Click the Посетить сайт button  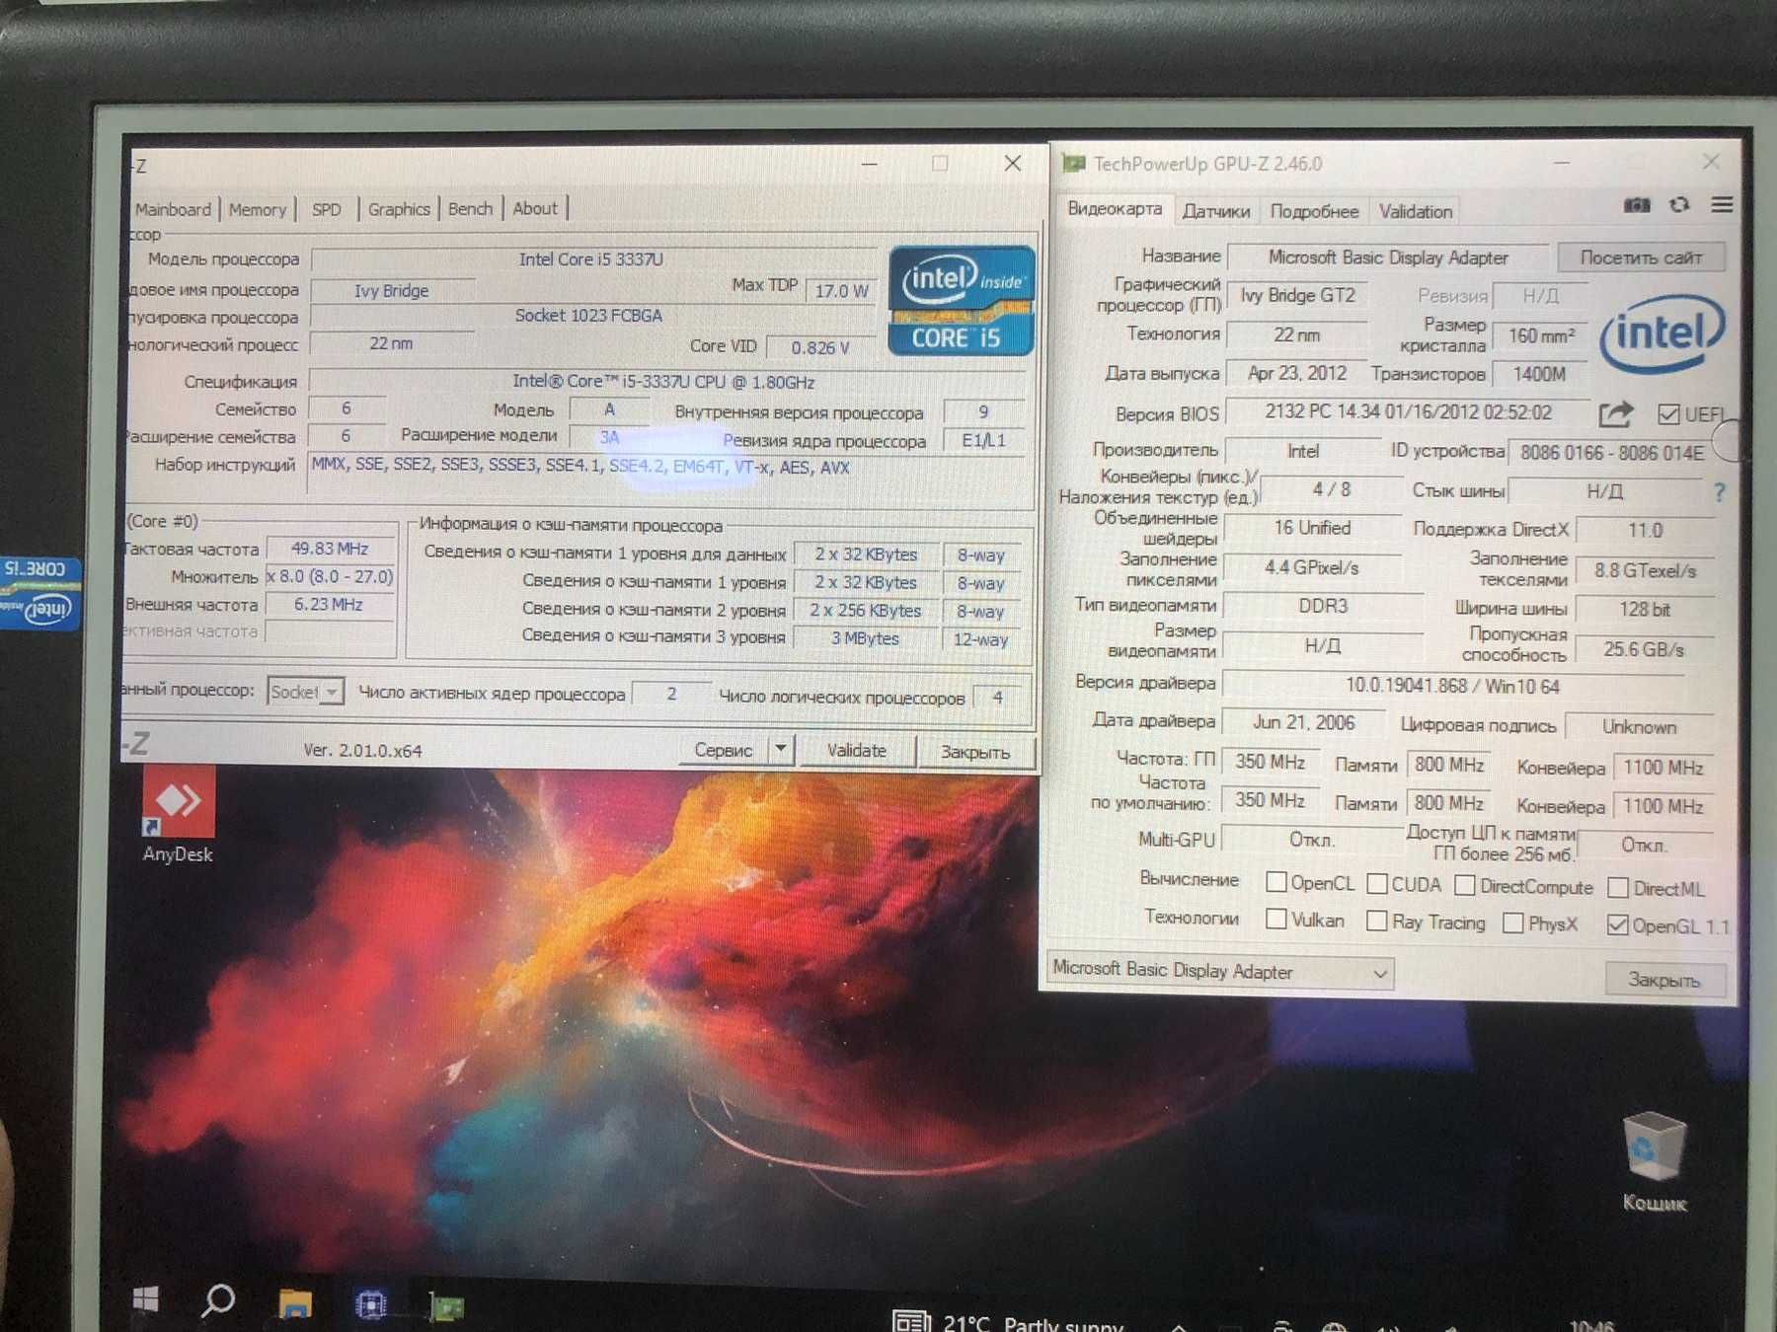[x=1641, y=258]
